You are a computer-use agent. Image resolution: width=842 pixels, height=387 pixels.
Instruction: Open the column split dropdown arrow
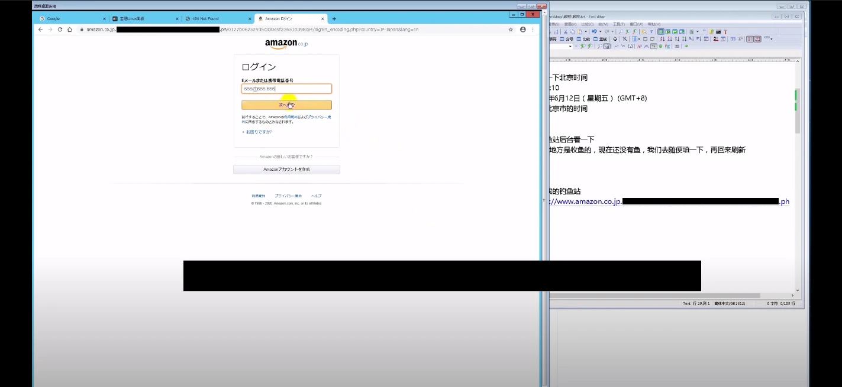point(639,39)
